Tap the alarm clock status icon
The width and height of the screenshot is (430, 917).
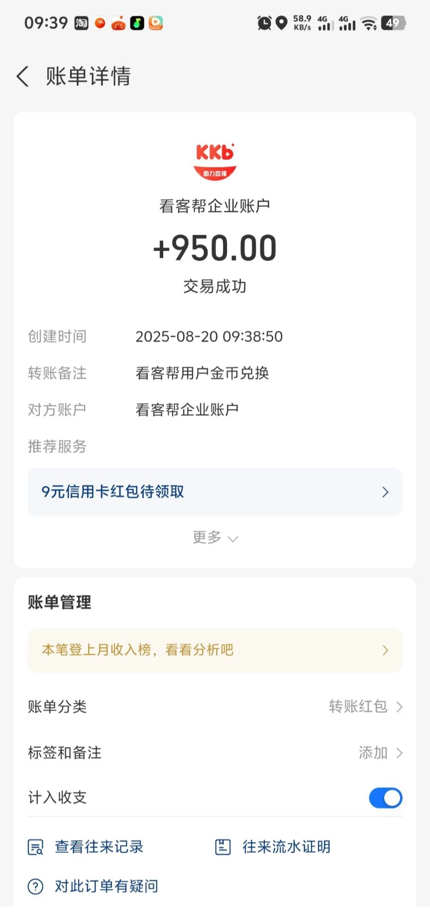point(264,23)
